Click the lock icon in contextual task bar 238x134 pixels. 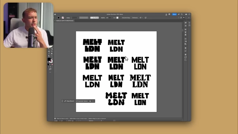[90, 101]
